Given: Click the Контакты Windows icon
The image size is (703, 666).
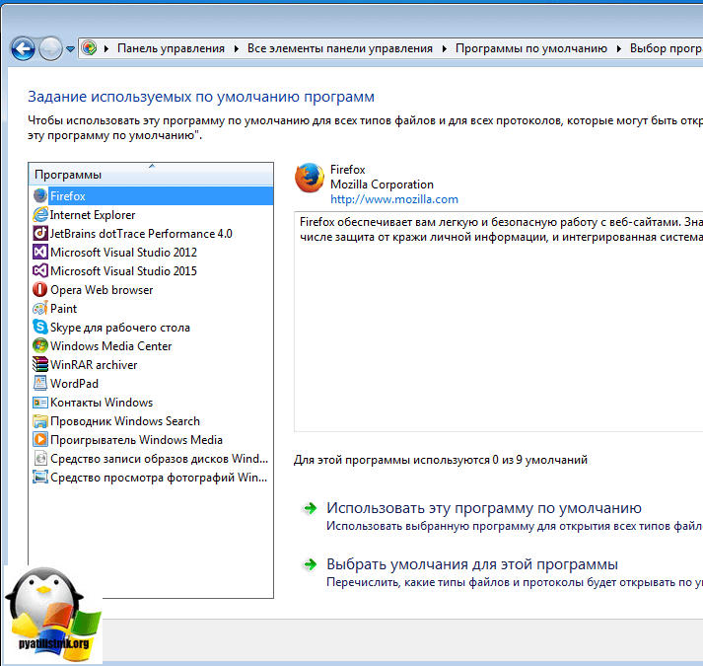Looking at the screenshot, I should [39, 403].
